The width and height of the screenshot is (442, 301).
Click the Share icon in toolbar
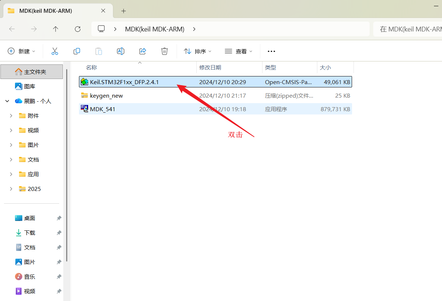coord(143,51)
